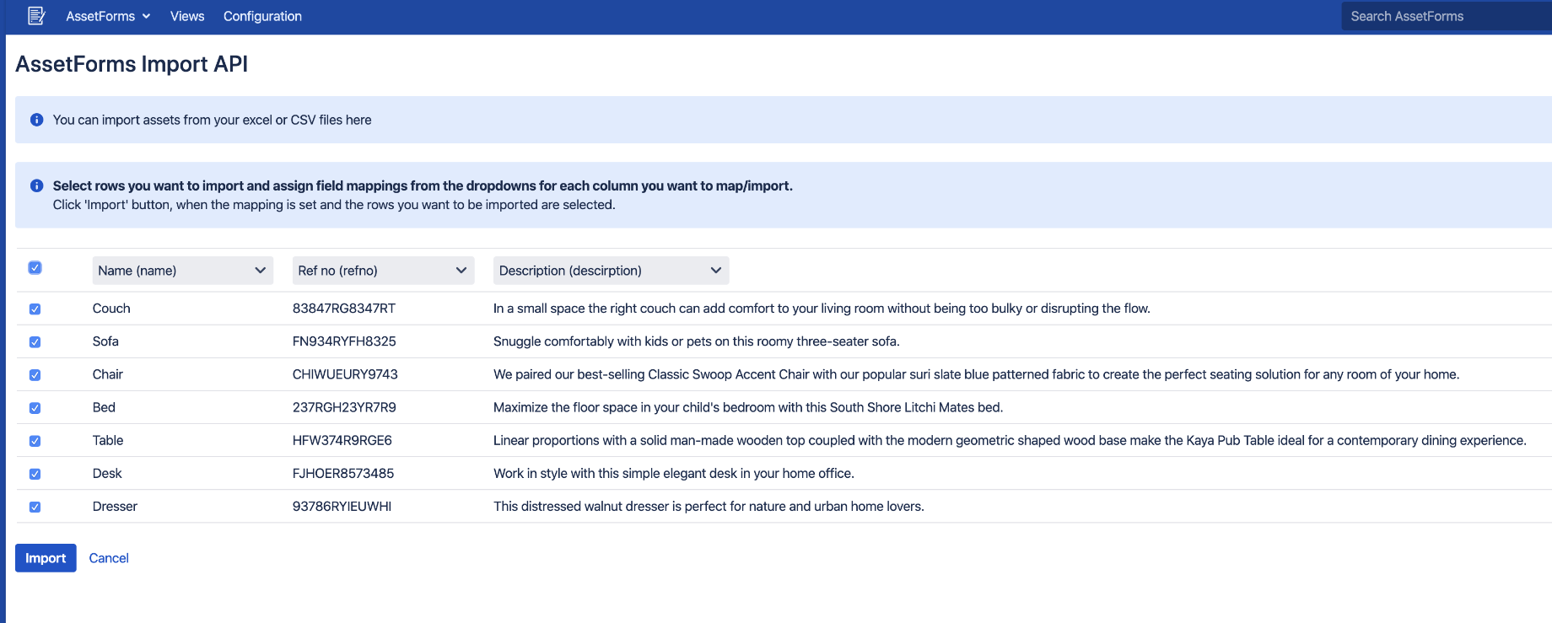Screen dimensions: 1552x623
Task: Click the Table name cell
Action: (x=108, y=440)
